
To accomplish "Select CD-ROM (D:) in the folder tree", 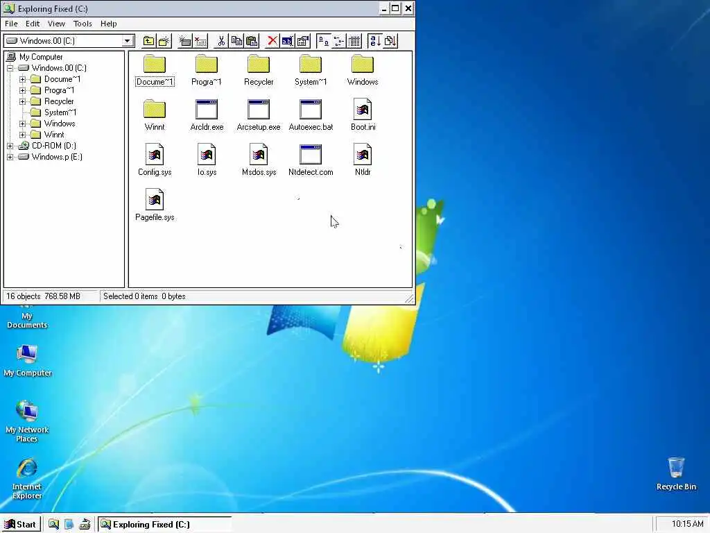I will [54, 146].
